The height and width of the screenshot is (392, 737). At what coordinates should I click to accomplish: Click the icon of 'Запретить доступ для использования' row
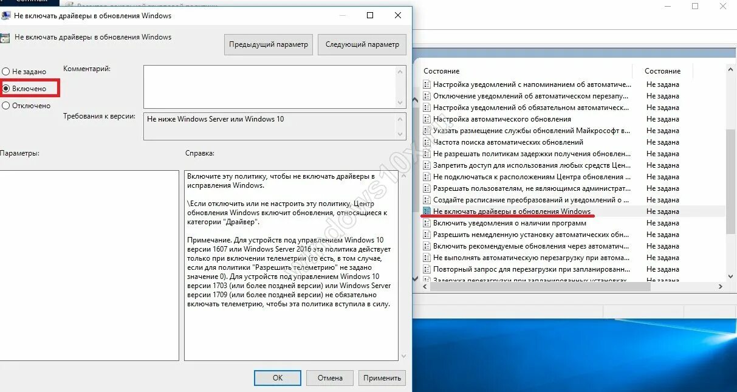pos(427,165)
